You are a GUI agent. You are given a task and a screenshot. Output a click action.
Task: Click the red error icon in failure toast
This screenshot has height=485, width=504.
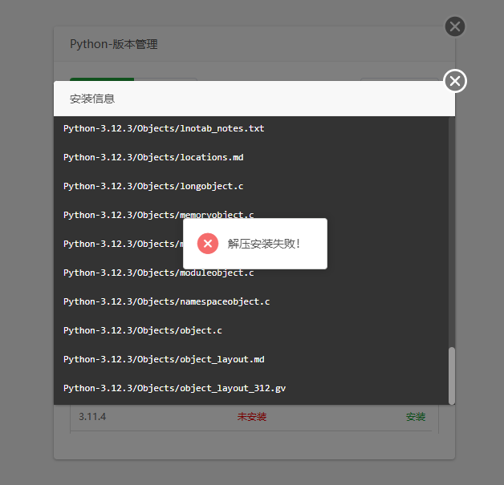[x=208, y=244]
